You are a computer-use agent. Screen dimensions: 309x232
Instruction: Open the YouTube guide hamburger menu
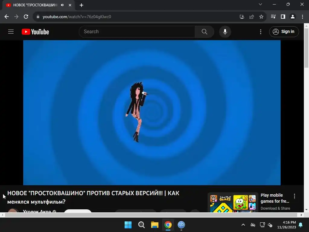tap(11, 31)
